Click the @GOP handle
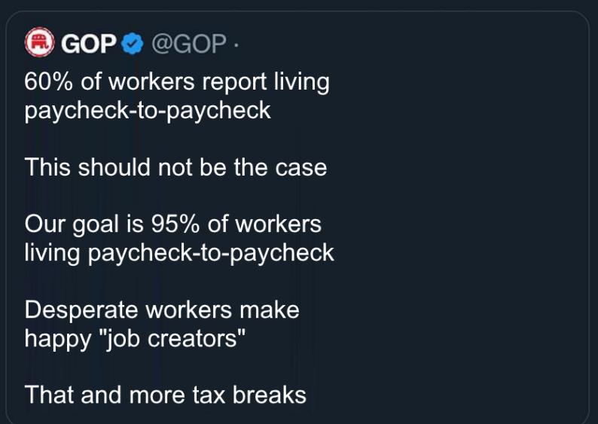Screen dimensions: 598x424 click(189, 44)
